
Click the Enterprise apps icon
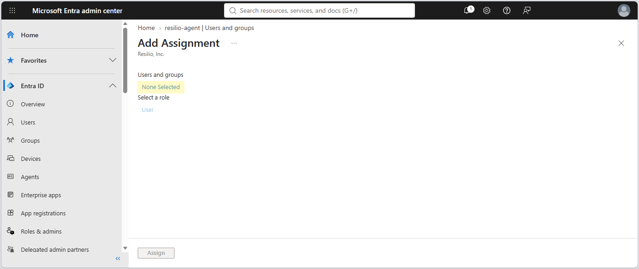pos(10,195)
